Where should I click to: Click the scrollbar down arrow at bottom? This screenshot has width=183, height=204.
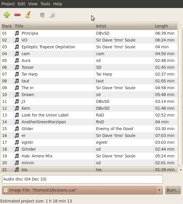[181, 170]
